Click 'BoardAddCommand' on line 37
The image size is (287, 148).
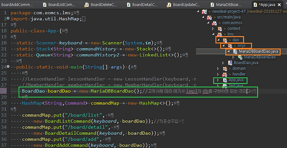coord(67,145)
